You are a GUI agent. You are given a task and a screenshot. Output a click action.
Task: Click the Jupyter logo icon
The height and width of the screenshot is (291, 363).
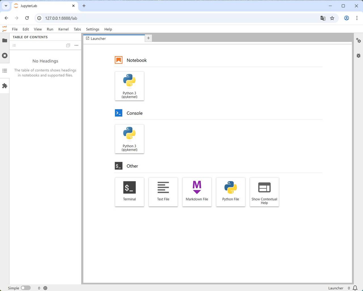[x=5, y=29]
